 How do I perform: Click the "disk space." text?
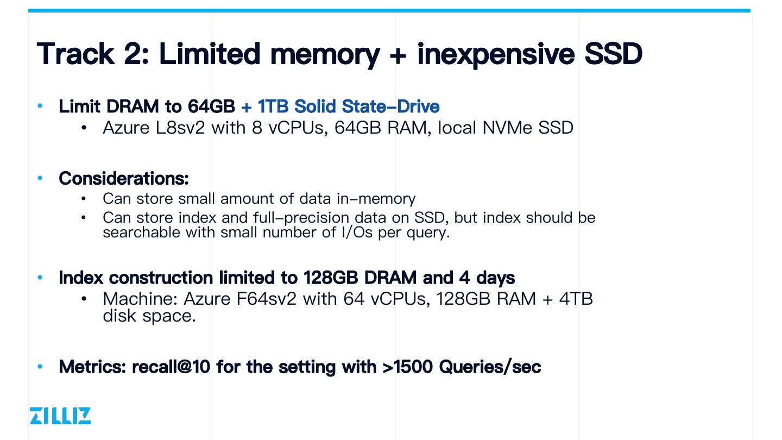tap(149, 316)
